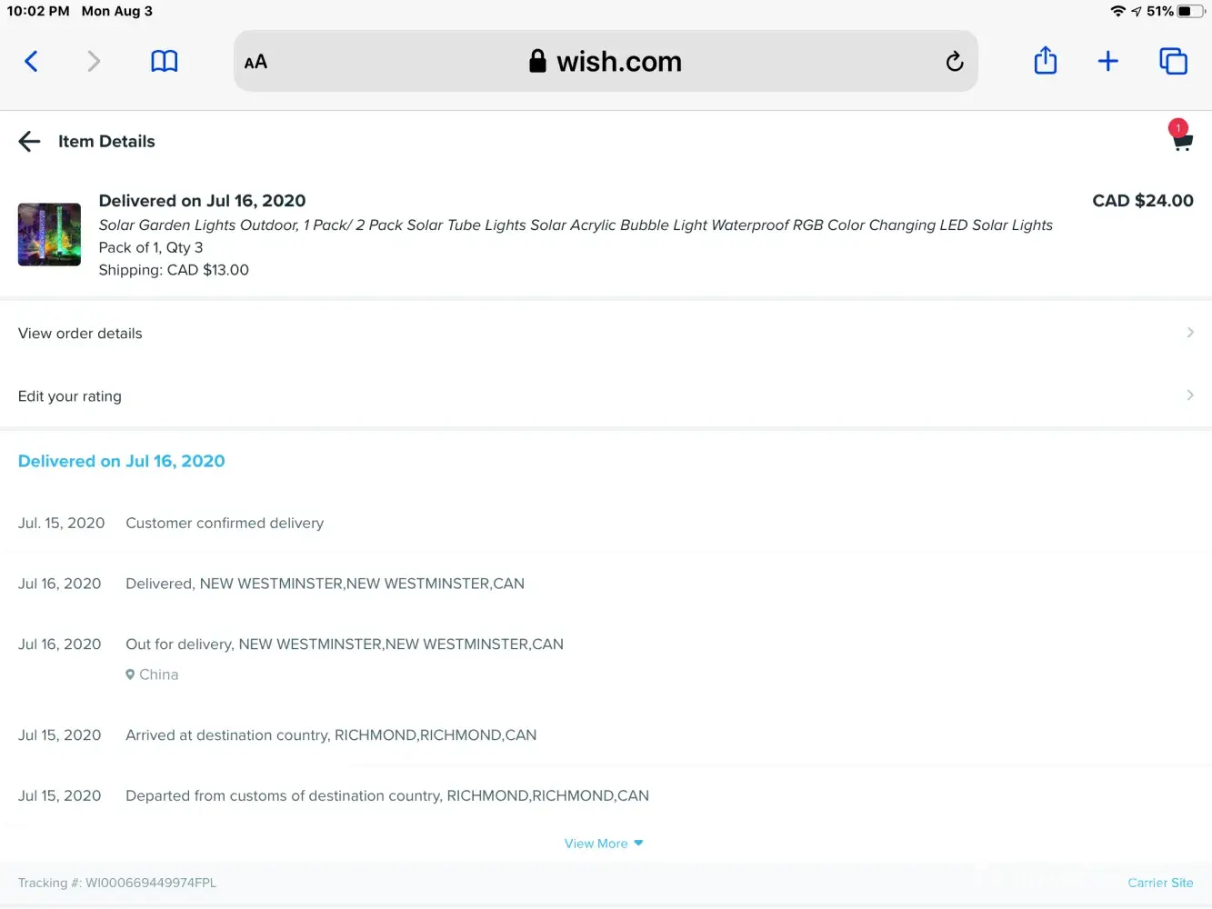Open the Safari share sheet
Screen dimensions: 1212x909
[x=1046, y=61]
